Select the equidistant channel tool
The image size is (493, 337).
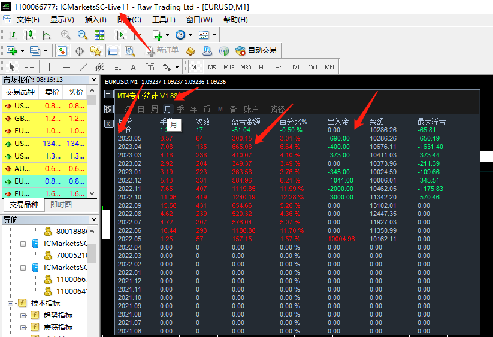pos(99,67)
